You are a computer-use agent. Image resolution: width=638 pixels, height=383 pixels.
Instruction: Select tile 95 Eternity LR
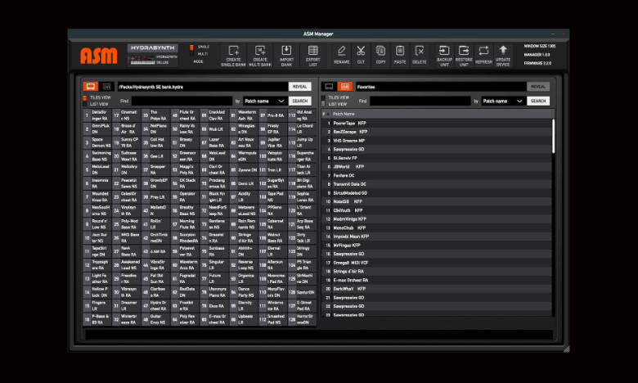pos(244,306)
